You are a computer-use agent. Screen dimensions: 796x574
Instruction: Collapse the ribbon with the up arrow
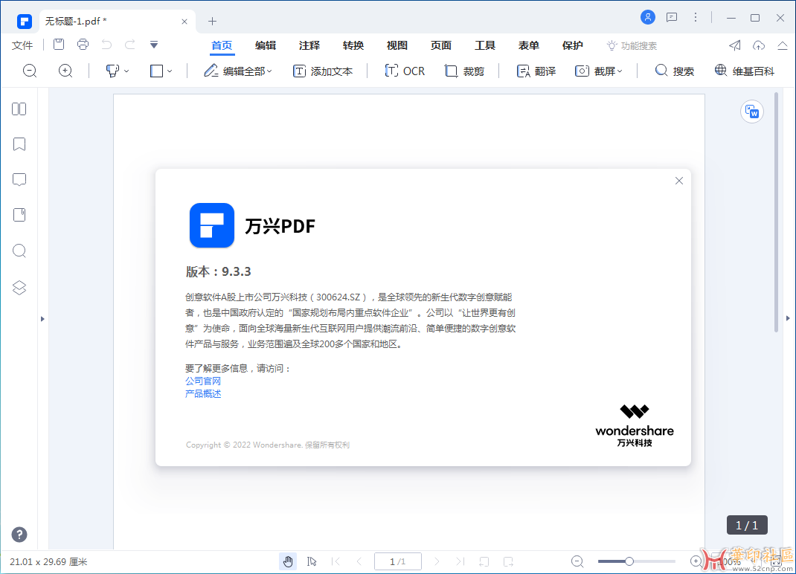[783, 45]
